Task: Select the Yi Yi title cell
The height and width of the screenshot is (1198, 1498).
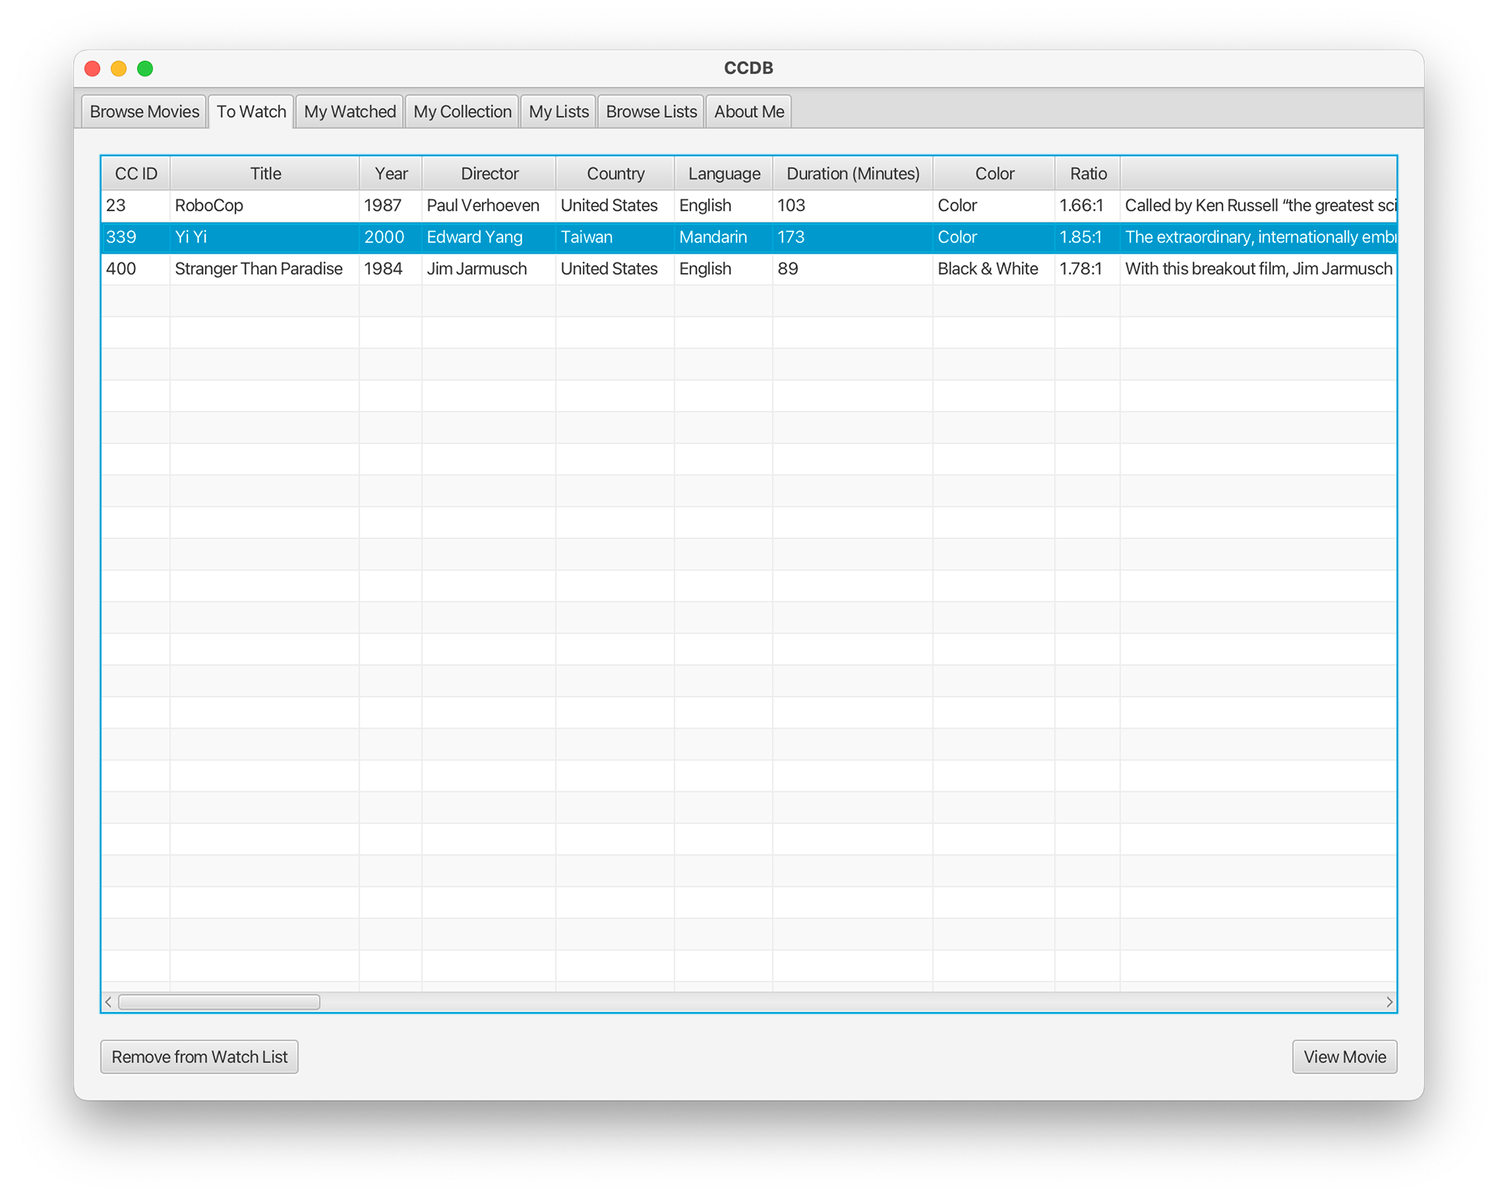Action: (264, 237)
